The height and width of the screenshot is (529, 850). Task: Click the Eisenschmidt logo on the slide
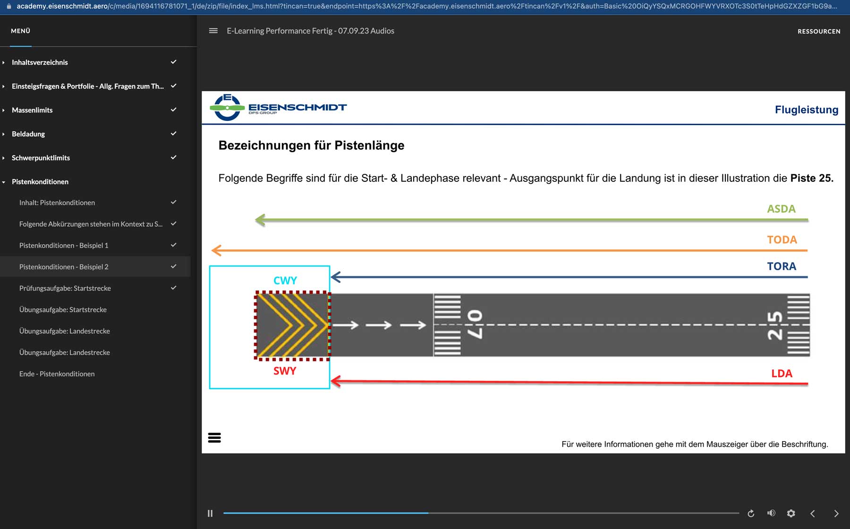coord(279,107)
